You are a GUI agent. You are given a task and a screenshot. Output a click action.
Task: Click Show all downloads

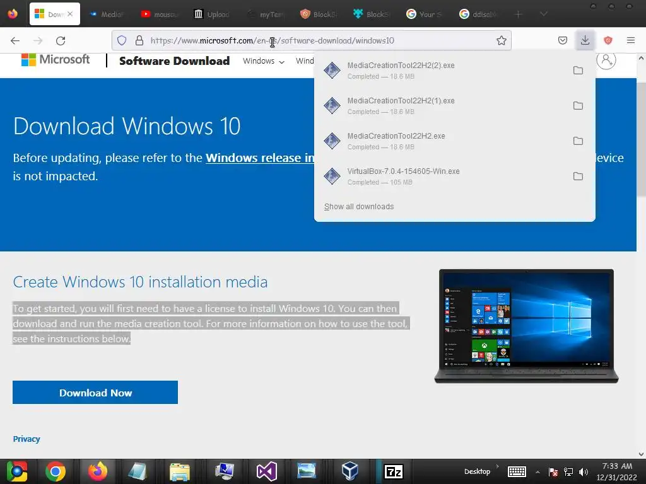click(359, 207)
